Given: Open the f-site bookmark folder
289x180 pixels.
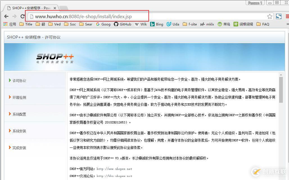Looking at the screenshot, I should tap(190, 24).
